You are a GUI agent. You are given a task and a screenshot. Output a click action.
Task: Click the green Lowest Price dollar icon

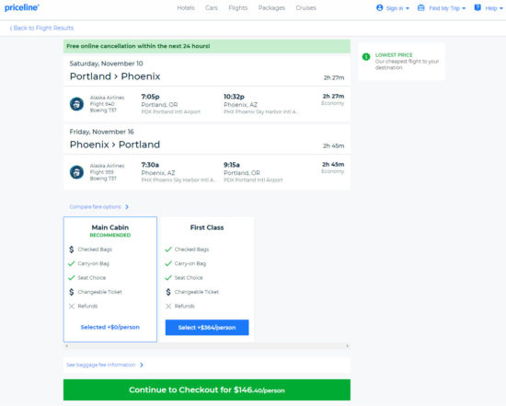(x=366, y=57)
